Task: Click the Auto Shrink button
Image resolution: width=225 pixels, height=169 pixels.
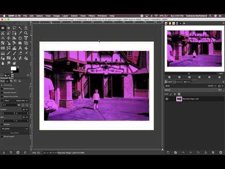Action: 15,133
